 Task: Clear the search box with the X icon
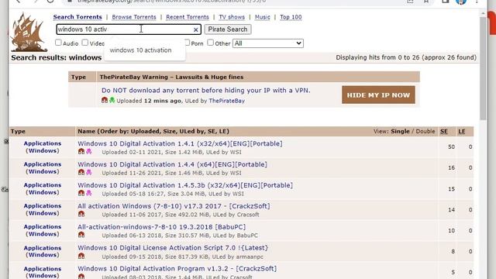196,29
